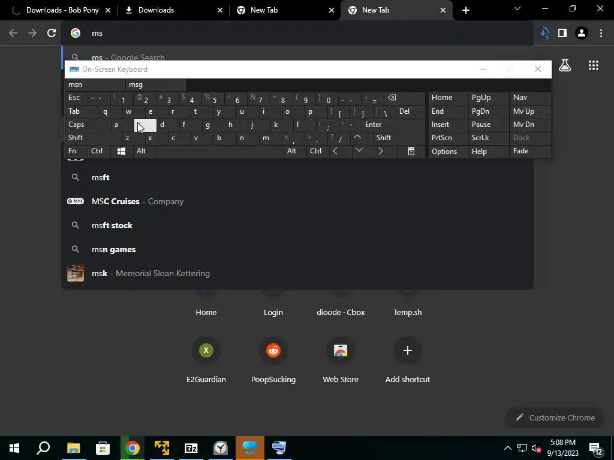Tap the space bar on the keyboard

tap(219, 151)
